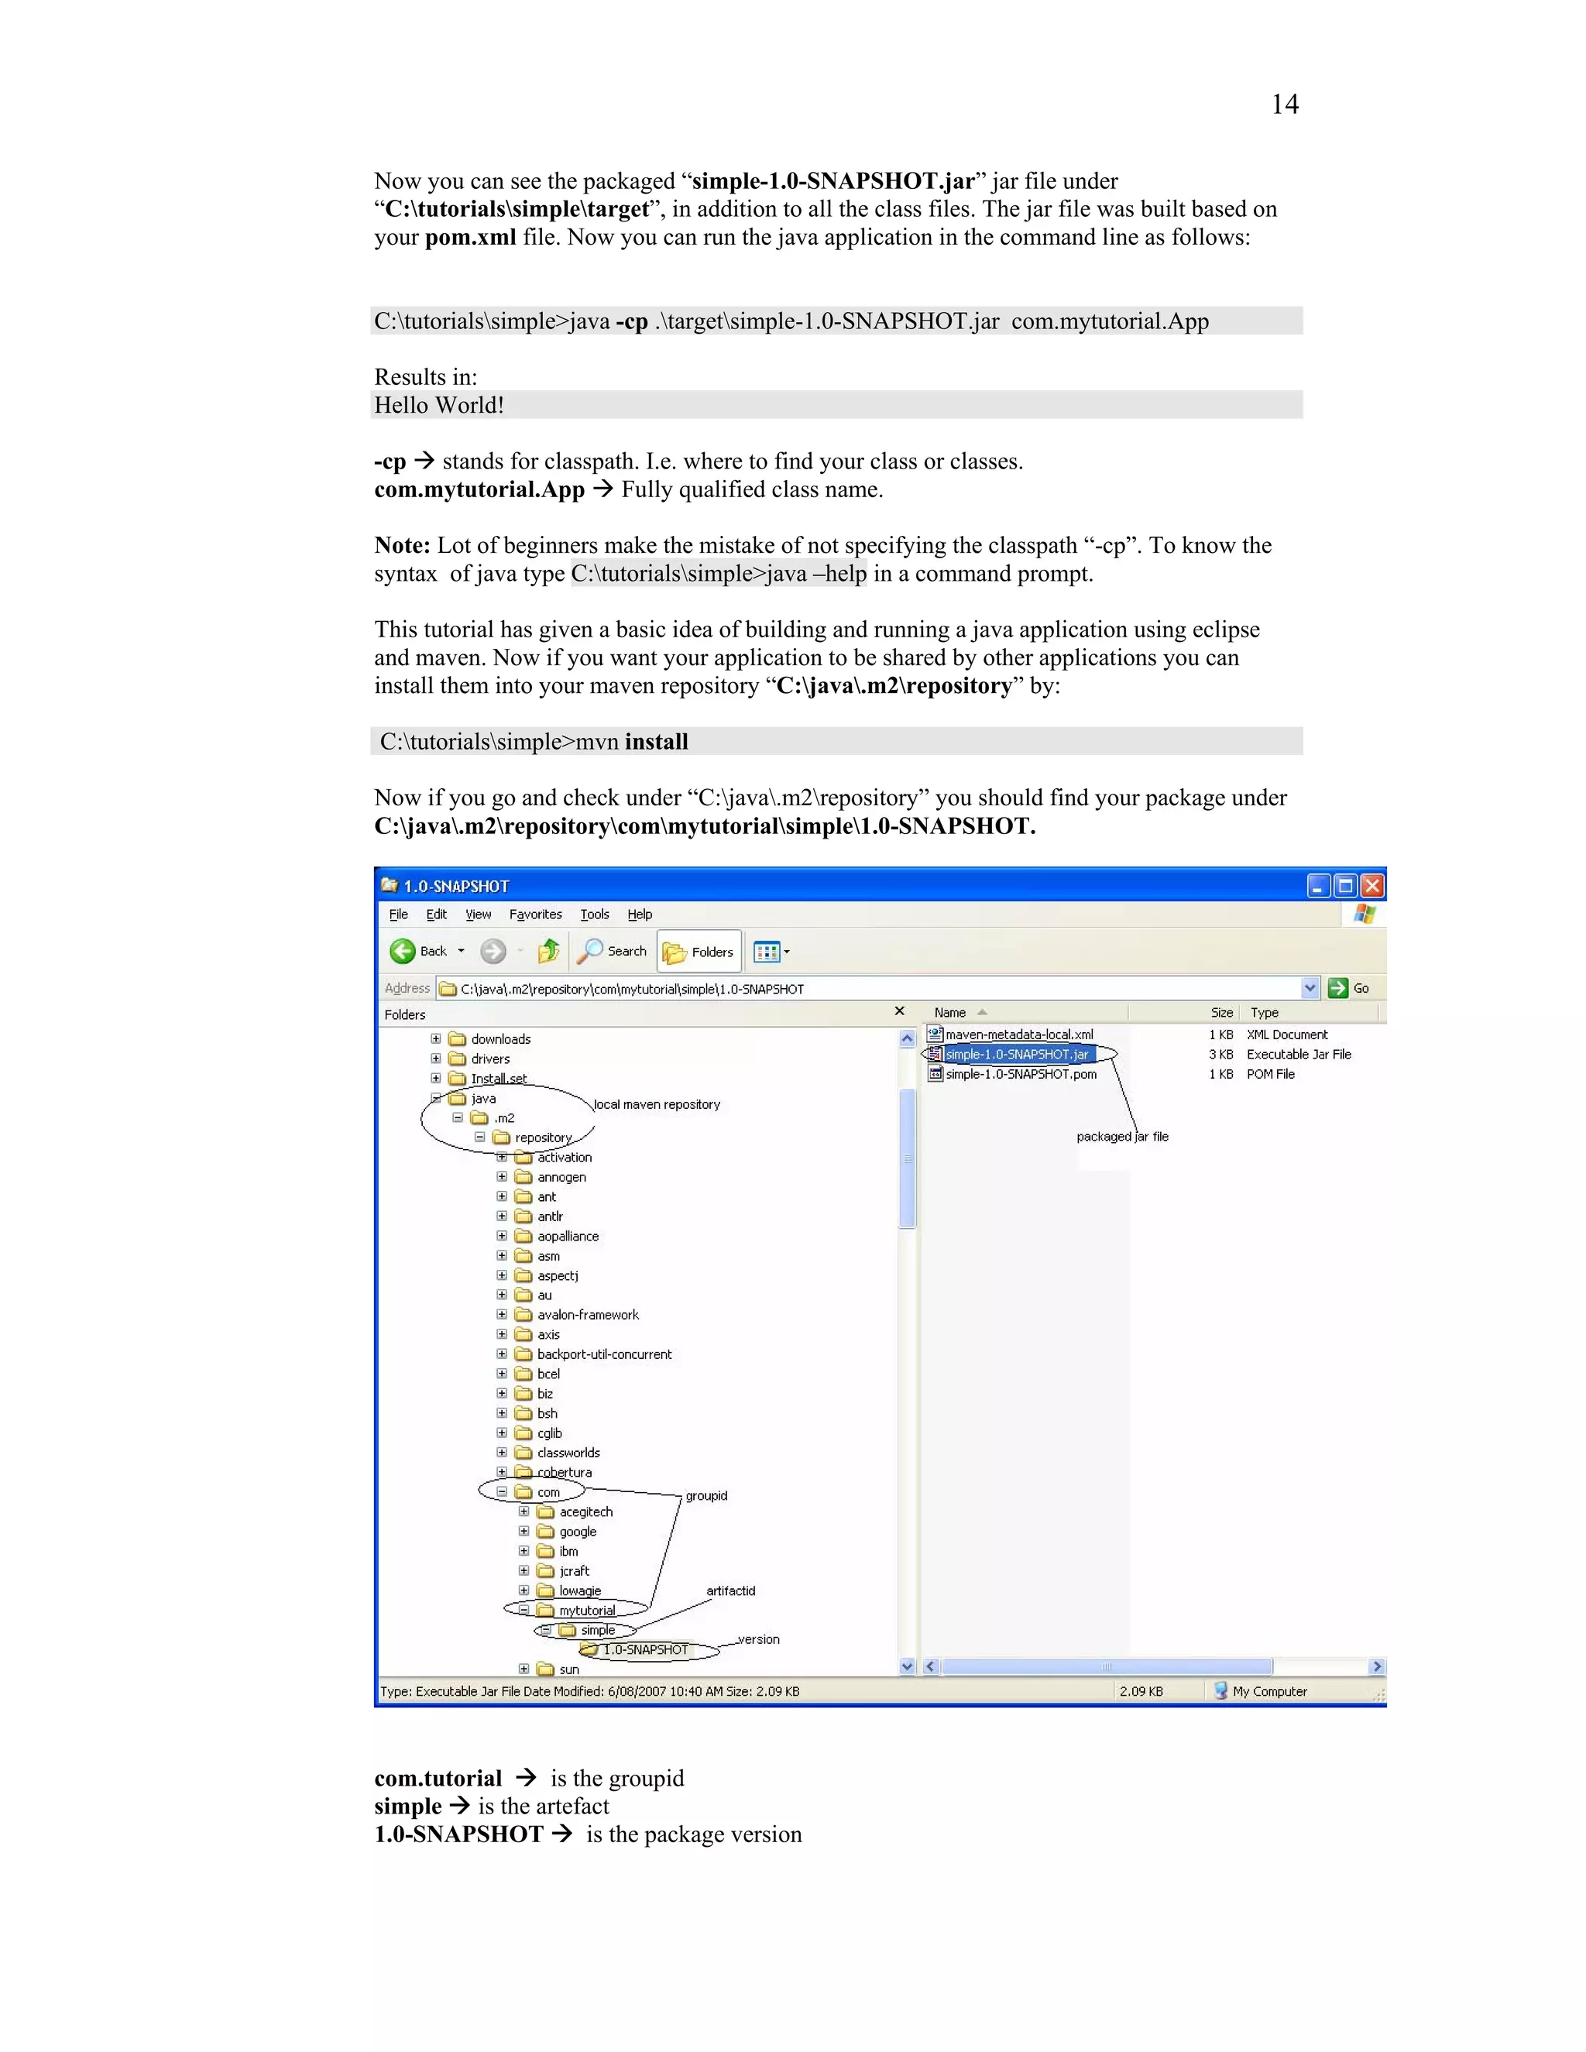The width and height of the screenshot is (1586, 2052).
Task: Click file list horizontal scrollbar right arrow
Action: 1376,1667
